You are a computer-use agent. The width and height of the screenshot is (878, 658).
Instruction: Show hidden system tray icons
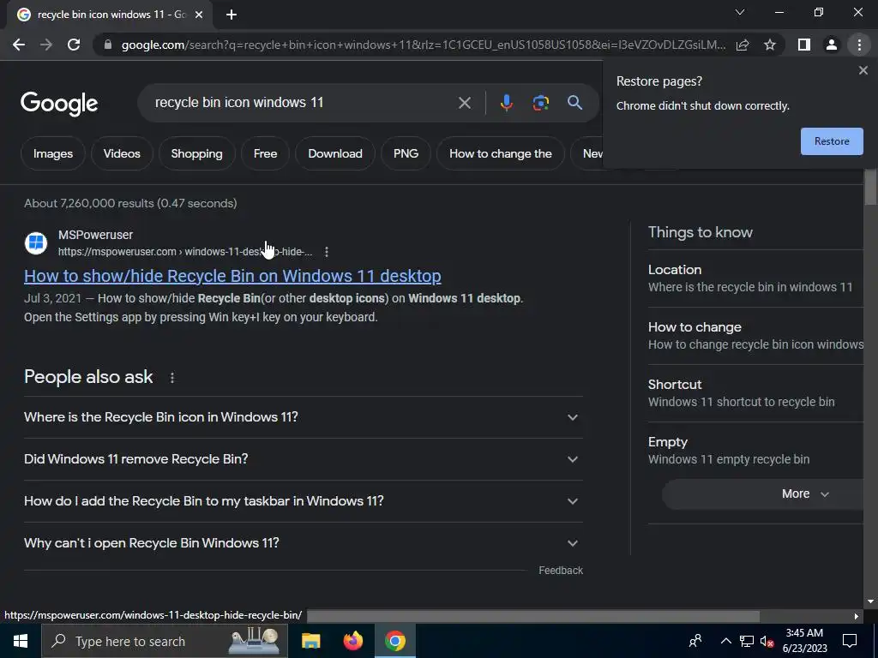coord(725,641)
